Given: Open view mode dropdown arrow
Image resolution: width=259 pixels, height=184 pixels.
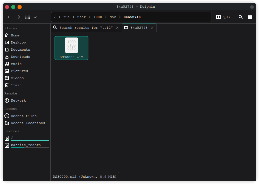Looking at the screenshot, I should coord(35,17).
